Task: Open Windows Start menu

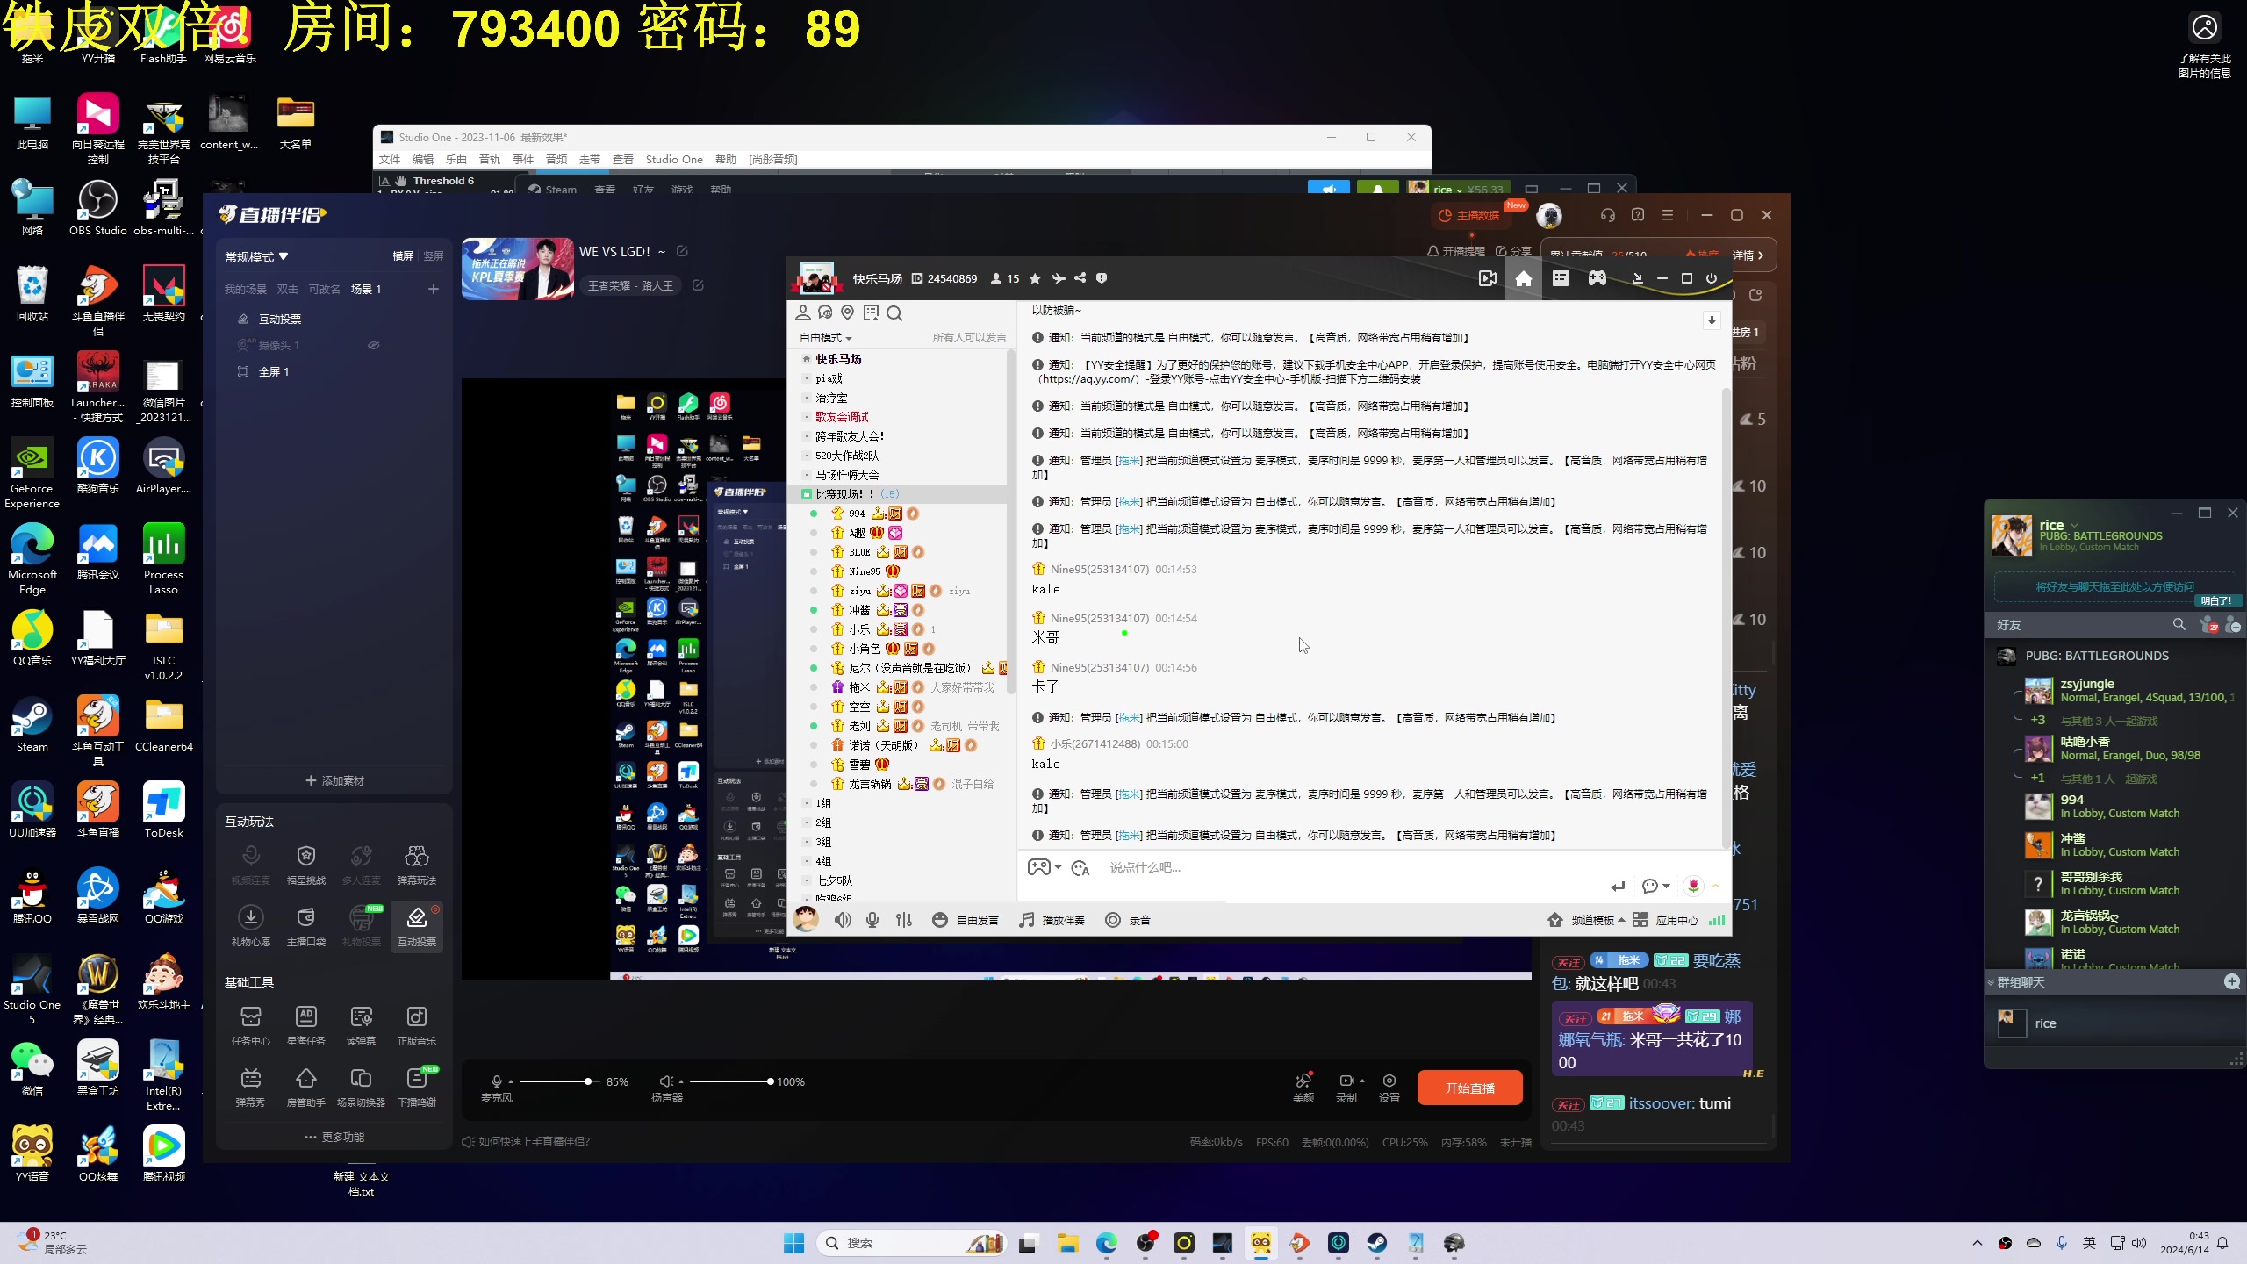Action: [x=793, y=1243]
